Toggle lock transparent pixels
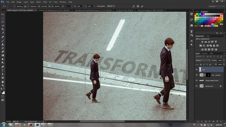This screenshot has height=127, width=226. (x=201, y=65)
